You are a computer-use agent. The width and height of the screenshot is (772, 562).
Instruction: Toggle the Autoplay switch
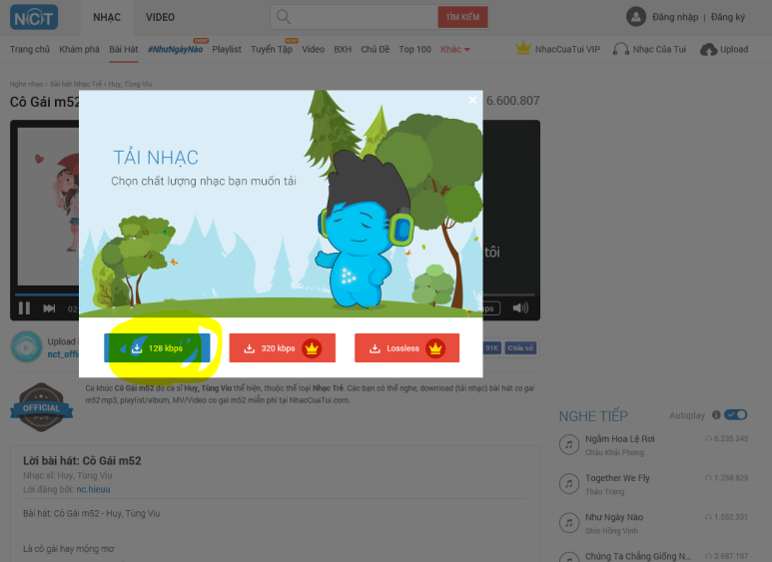point(736,415)
